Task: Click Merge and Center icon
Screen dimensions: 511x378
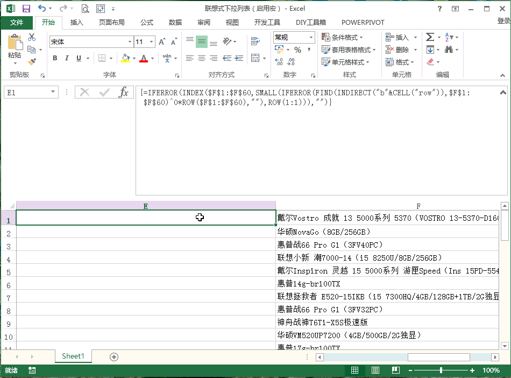Action: click(255, 58)
